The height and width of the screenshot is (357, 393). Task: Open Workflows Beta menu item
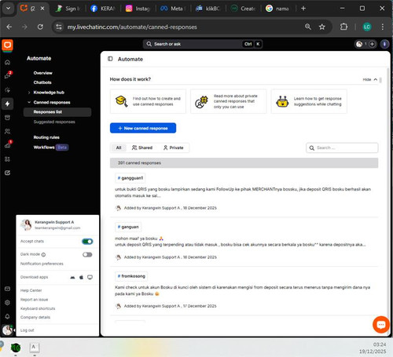pos(51,148)
